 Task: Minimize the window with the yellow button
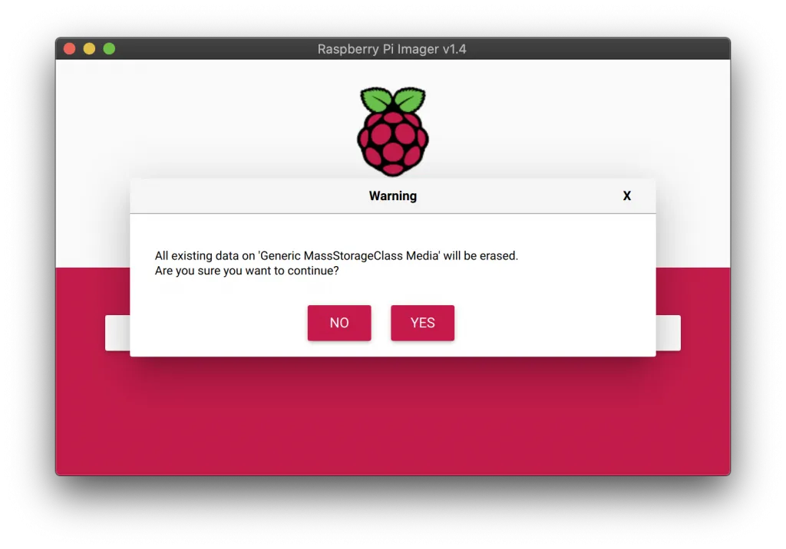tap(89, 49)
